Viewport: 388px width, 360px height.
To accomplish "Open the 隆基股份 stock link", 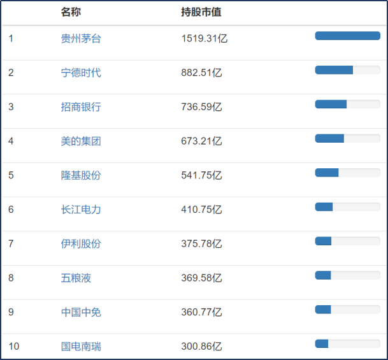I will pyautogui.click(x=81, y=175).
